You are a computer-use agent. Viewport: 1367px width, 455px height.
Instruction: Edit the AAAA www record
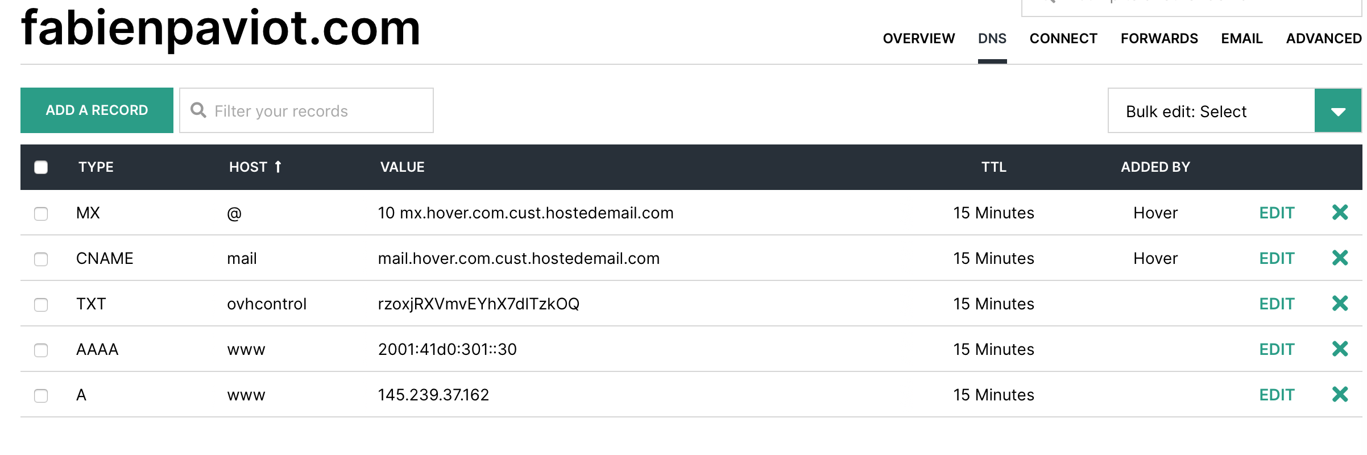pyautogui.click(x=1277, y=349)
